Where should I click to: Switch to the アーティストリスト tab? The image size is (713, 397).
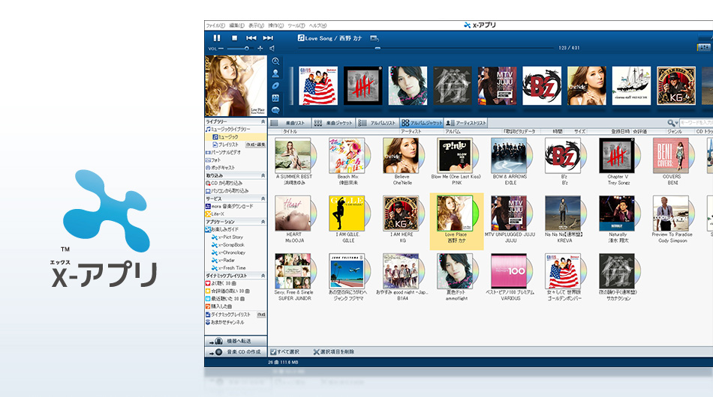pos(466,123)
